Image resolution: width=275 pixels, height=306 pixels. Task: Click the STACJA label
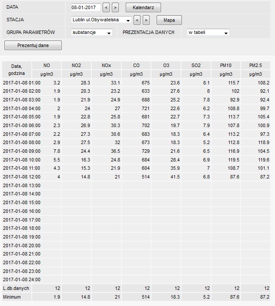15,20
